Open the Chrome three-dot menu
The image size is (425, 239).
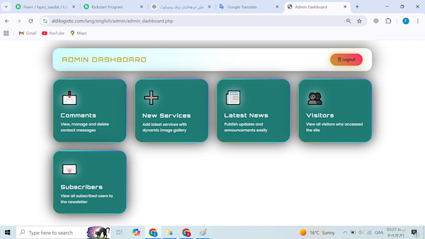coord(417,21)
